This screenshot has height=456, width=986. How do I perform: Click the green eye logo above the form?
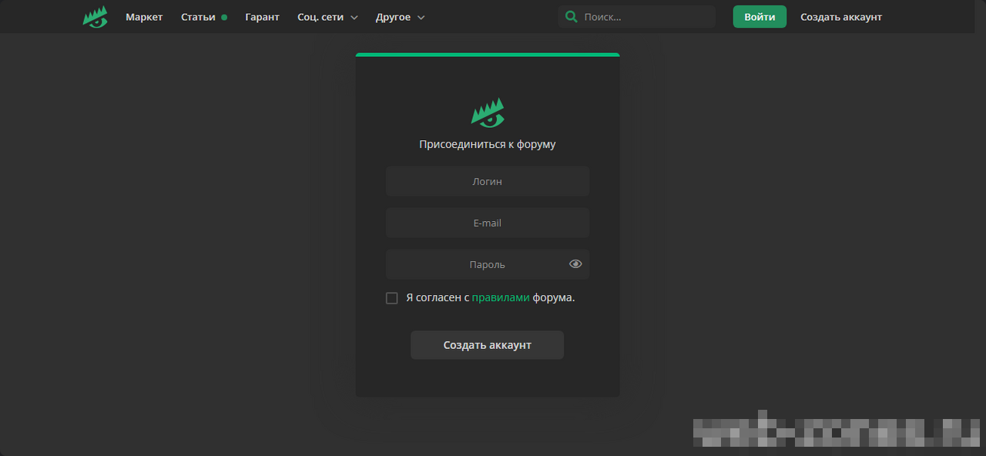pyautogui.click(x=488, y=113)
